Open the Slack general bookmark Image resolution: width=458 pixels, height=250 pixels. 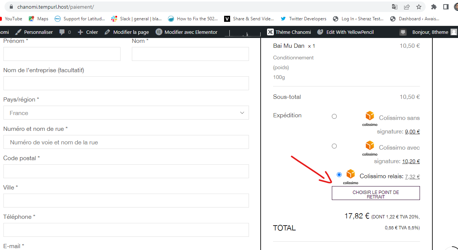click(136, 19)
